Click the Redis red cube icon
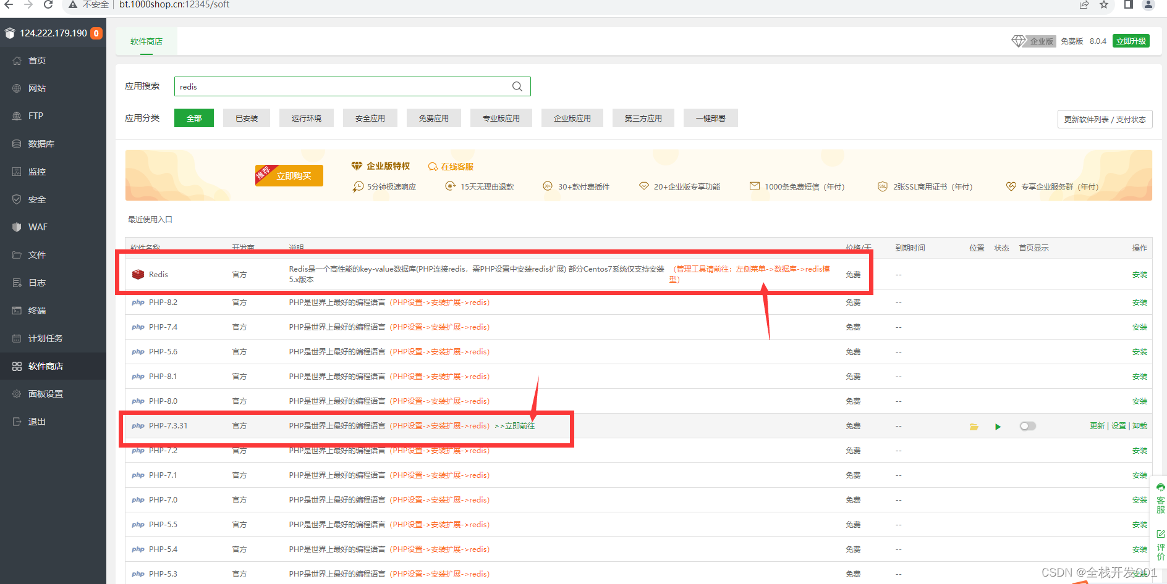This screenshot has width=1167, height=584. pos(138,274)
